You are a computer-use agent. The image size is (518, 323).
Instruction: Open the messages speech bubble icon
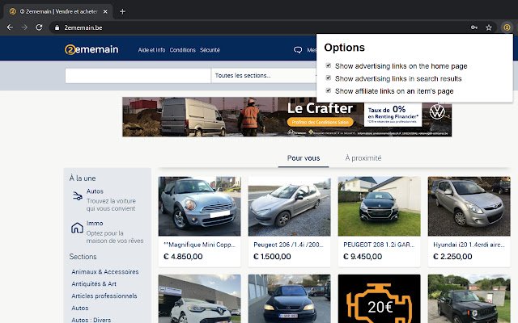click(298, 50)
